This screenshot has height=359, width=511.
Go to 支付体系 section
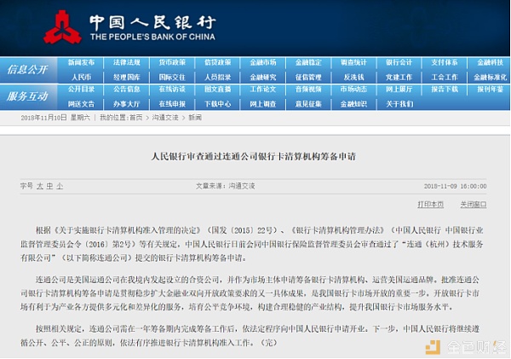coord(445,62)
